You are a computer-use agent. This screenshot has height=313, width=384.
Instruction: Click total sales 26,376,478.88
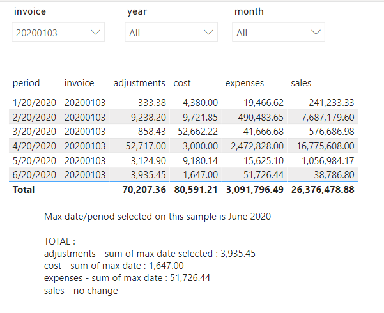pos(323,190)
